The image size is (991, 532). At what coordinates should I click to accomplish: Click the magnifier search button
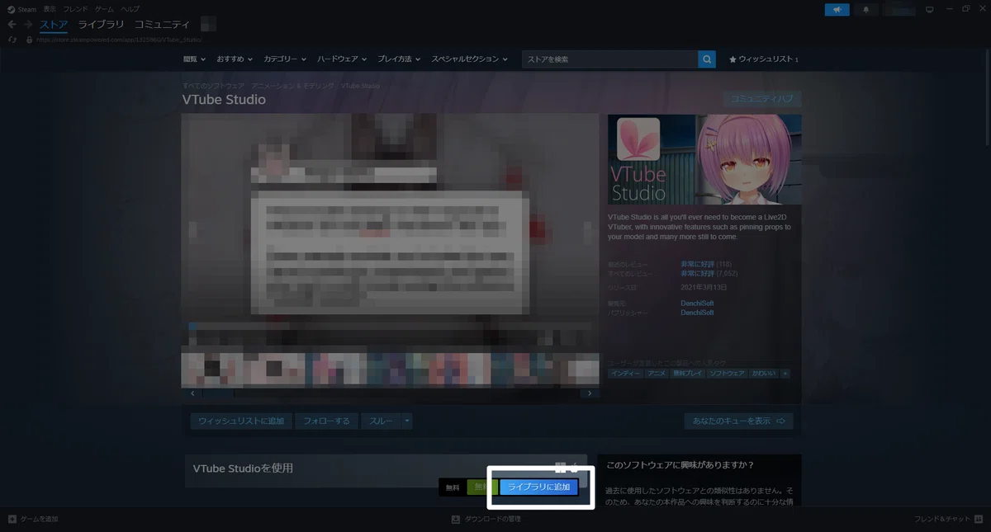click(707, 59)
